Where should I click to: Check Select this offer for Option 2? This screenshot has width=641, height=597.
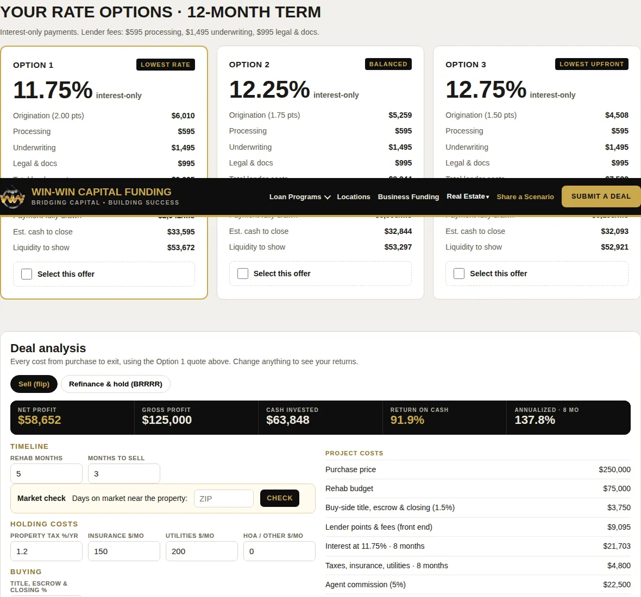(x=243, y=274)
